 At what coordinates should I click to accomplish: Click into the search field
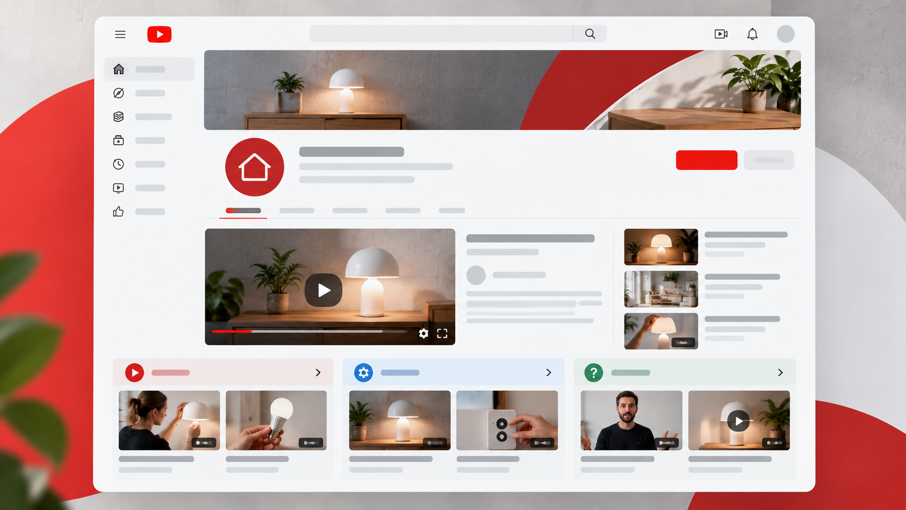441,34
